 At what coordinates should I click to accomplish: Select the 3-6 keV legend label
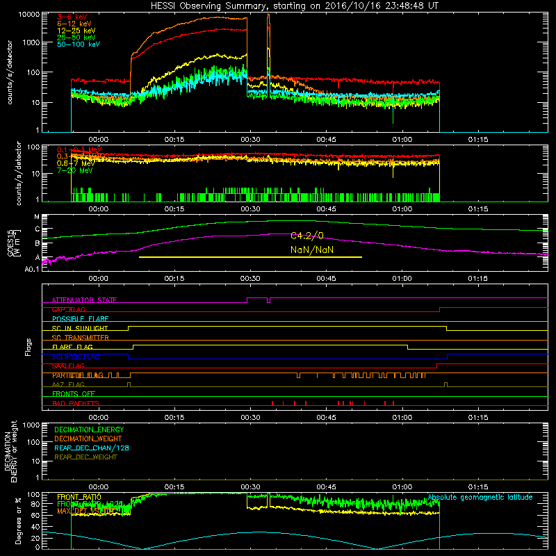tap(72, 17)
